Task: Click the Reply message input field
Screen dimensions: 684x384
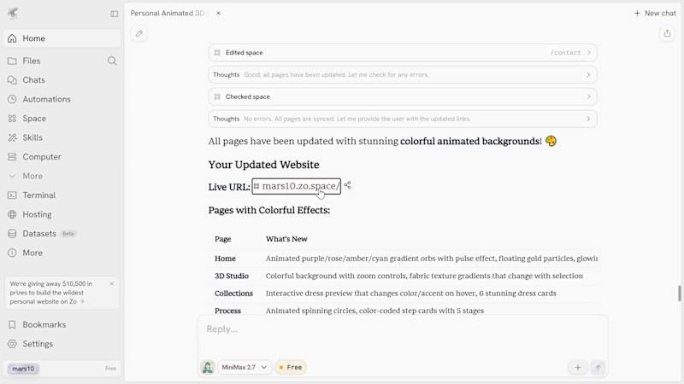Action: (402, 329)
